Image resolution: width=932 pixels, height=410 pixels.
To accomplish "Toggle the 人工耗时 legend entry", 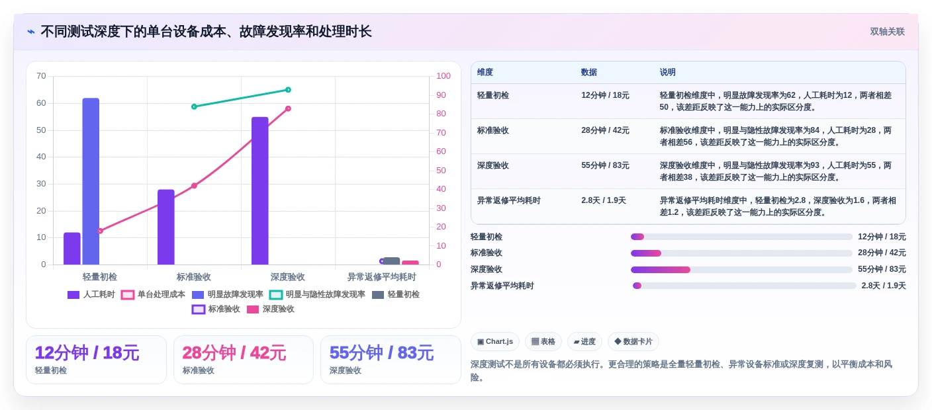I will 91,295.
